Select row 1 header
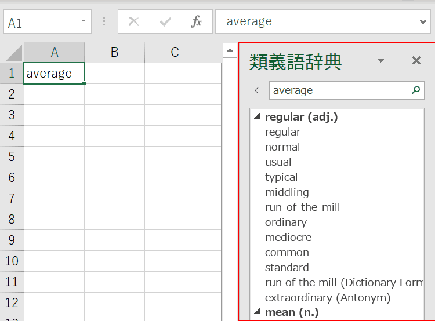 click(12, 73)
